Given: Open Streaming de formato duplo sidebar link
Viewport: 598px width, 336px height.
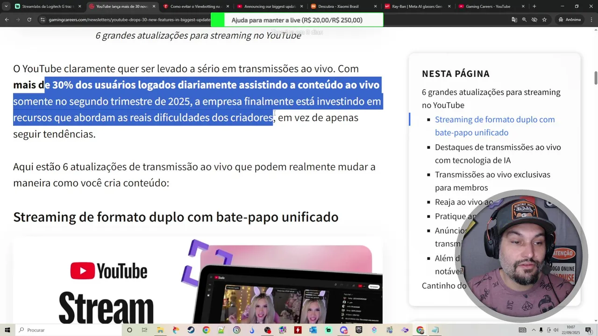Looking at the screenshot, I should pyautogui.click(x=495, y=126).
